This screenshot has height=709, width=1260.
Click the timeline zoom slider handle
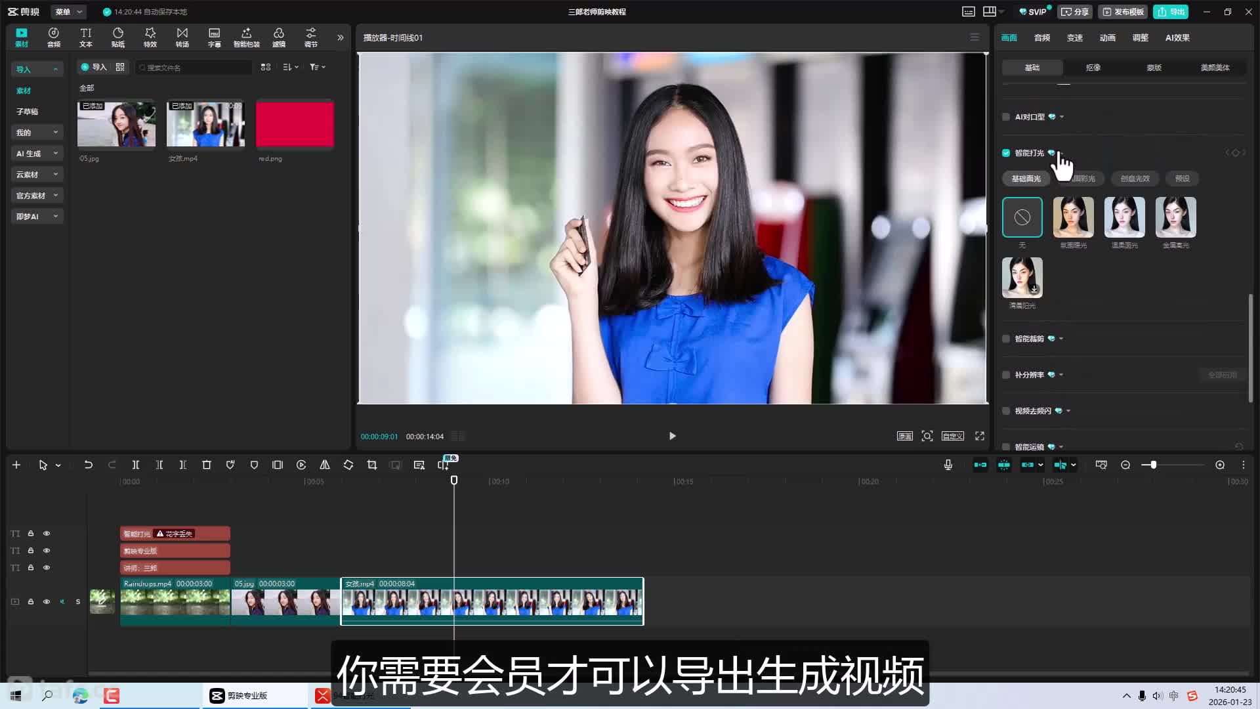pos(1153,465)
